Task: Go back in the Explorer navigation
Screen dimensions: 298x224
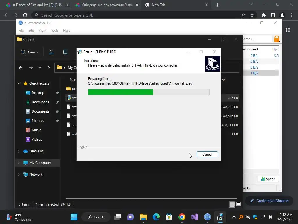Action: [x=21, y=68]
